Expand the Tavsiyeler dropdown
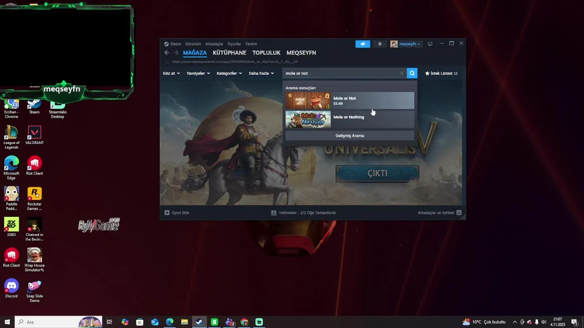 (x=198, y=73)
